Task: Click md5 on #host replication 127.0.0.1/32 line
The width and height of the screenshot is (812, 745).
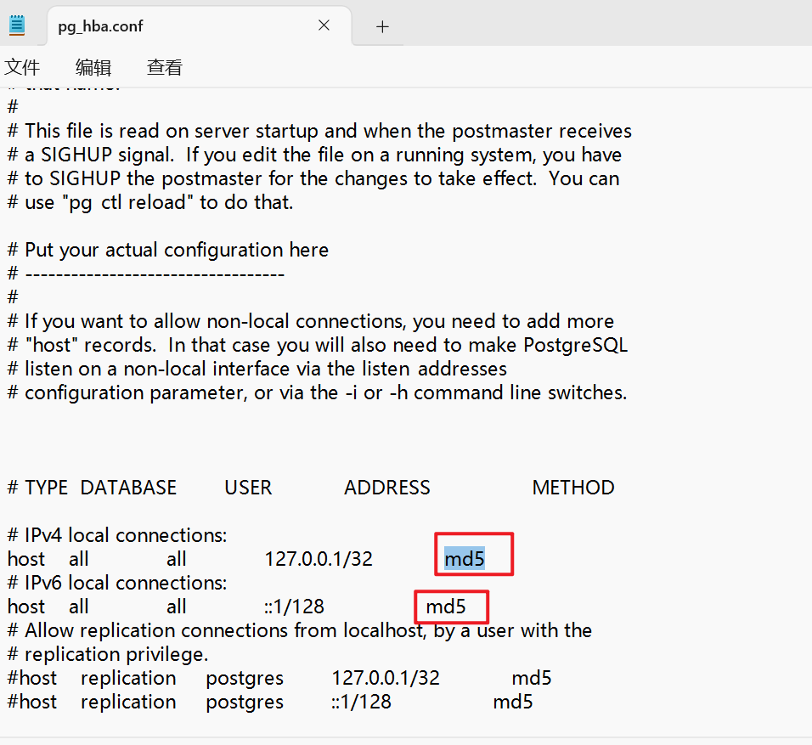Action: point(532,678)
